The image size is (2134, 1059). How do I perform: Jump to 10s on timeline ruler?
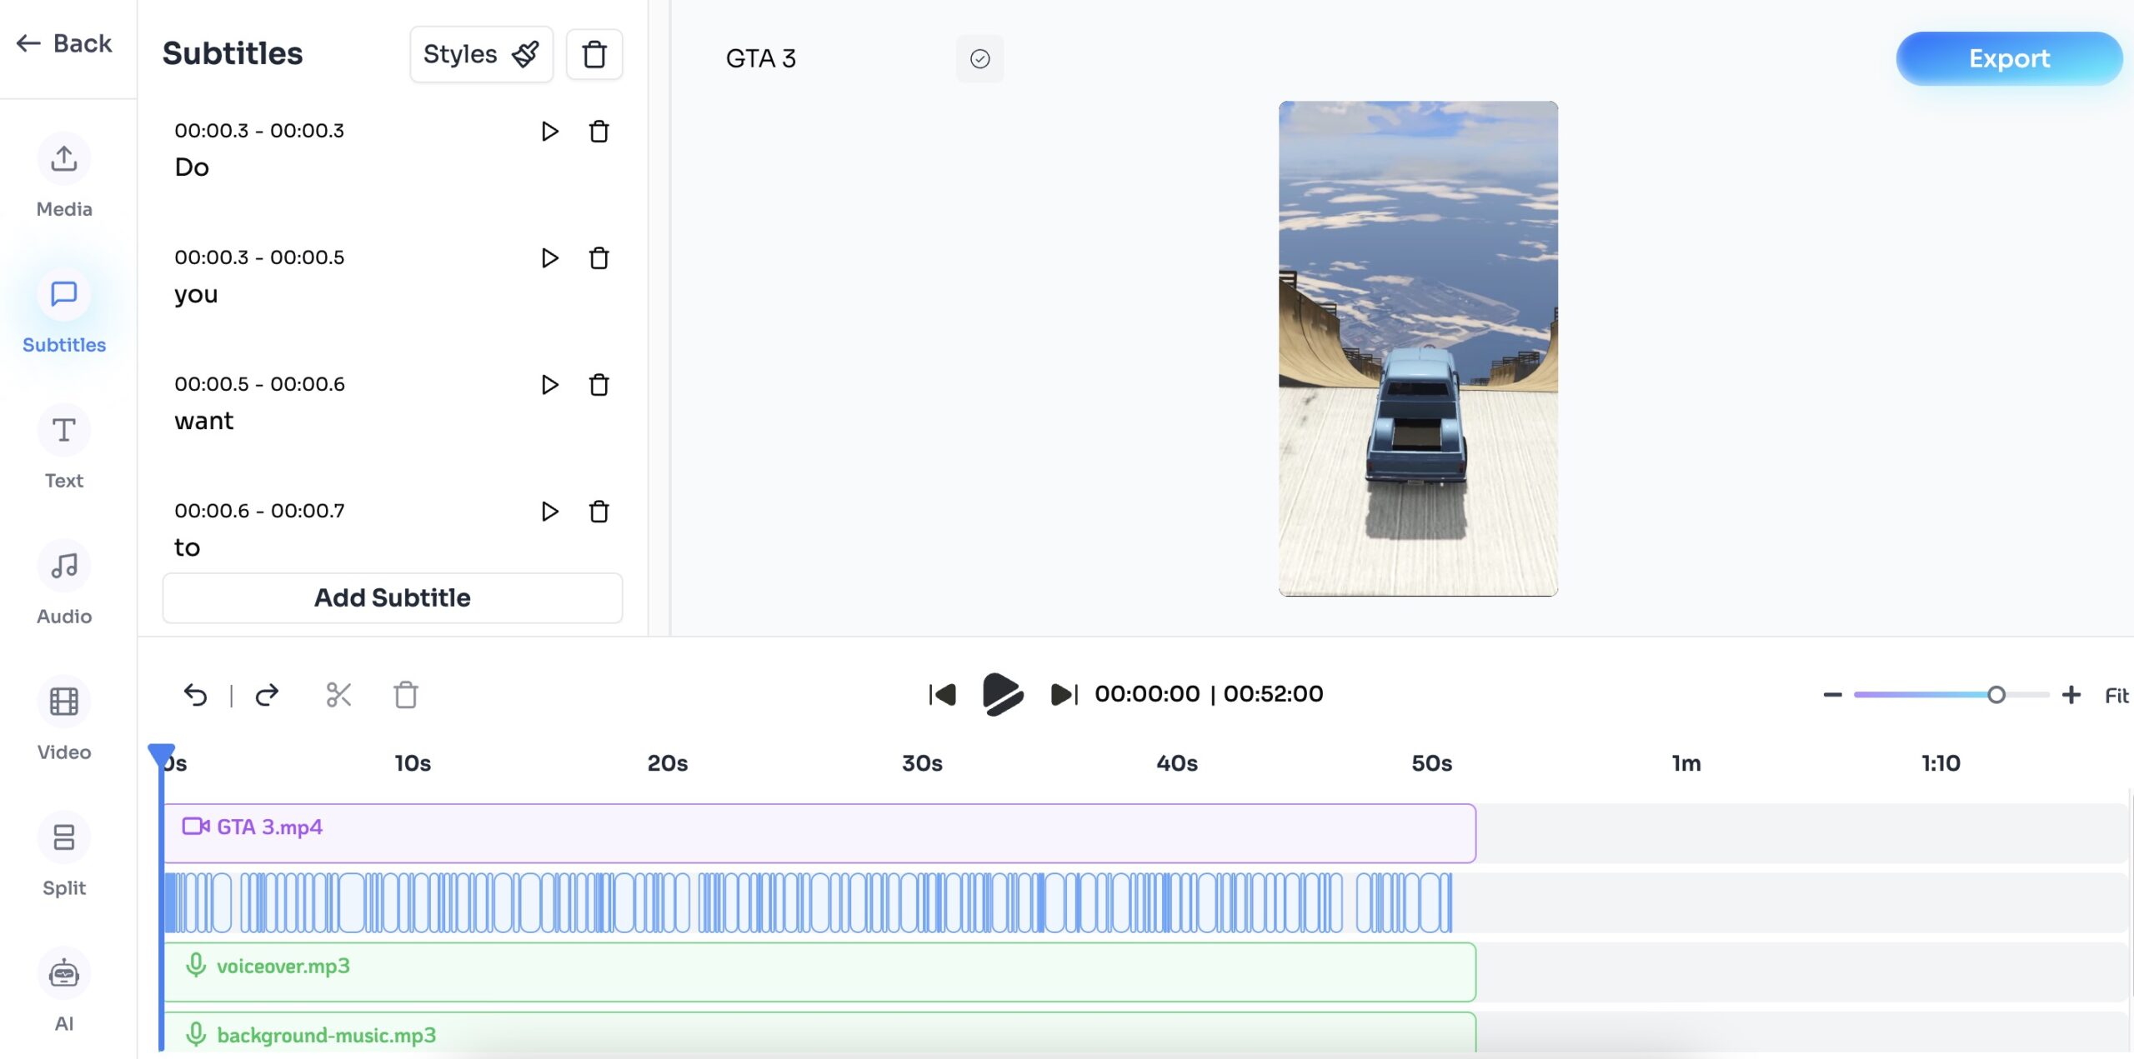point(413,763)
